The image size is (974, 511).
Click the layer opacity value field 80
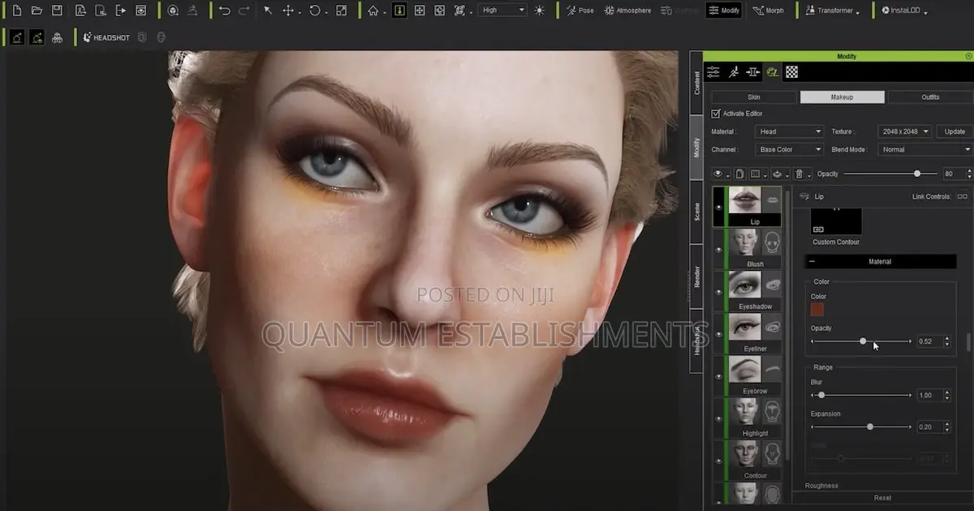point(951,174)
